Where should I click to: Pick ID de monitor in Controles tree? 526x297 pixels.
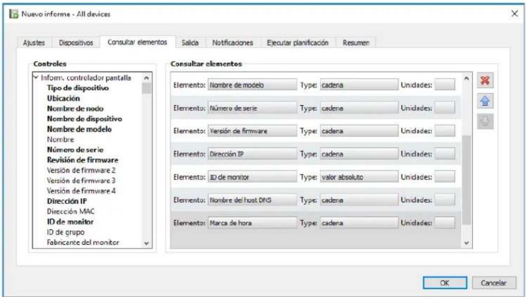[70, 221]
